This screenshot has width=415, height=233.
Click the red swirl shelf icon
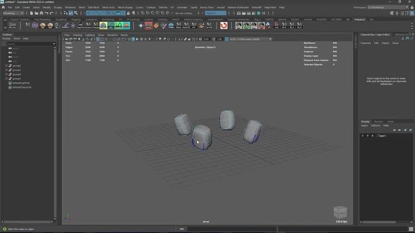pos(224,25)
